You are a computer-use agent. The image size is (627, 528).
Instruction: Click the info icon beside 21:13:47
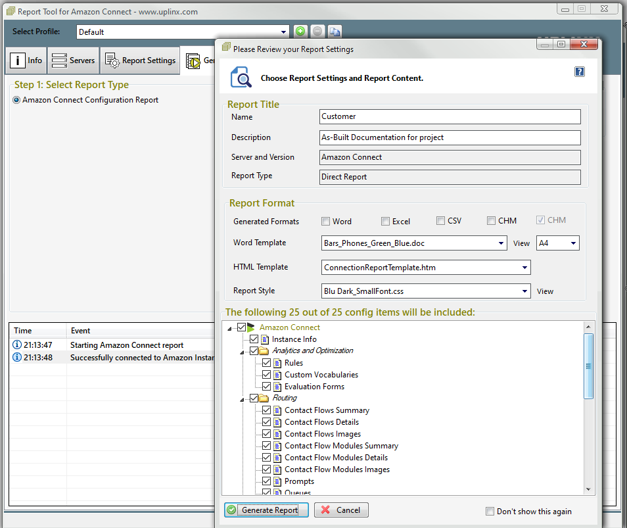coord(17,345)
